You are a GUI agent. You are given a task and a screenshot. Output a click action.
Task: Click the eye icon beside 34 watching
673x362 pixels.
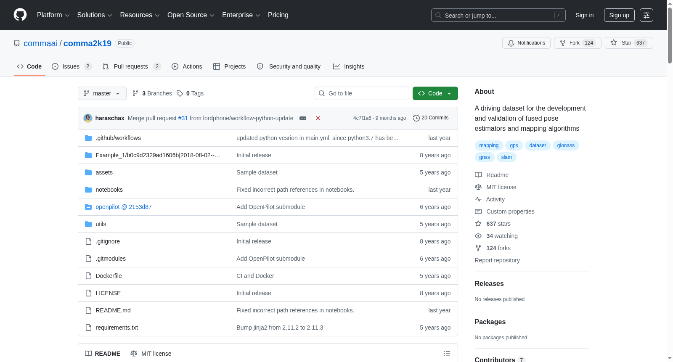tap(478, 236)
